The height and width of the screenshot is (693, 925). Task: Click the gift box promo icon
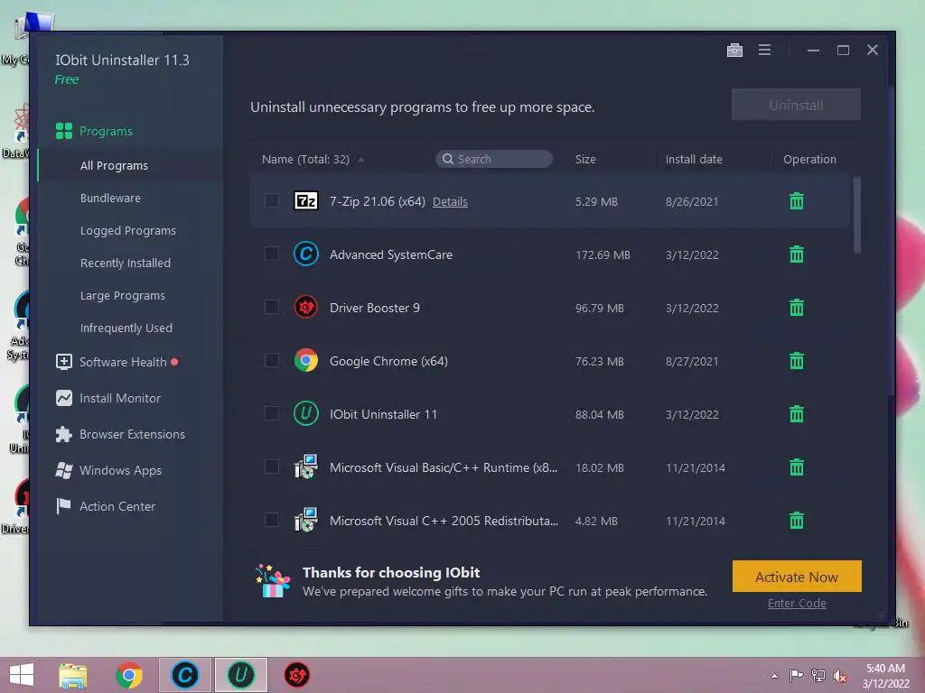point(273,581)
